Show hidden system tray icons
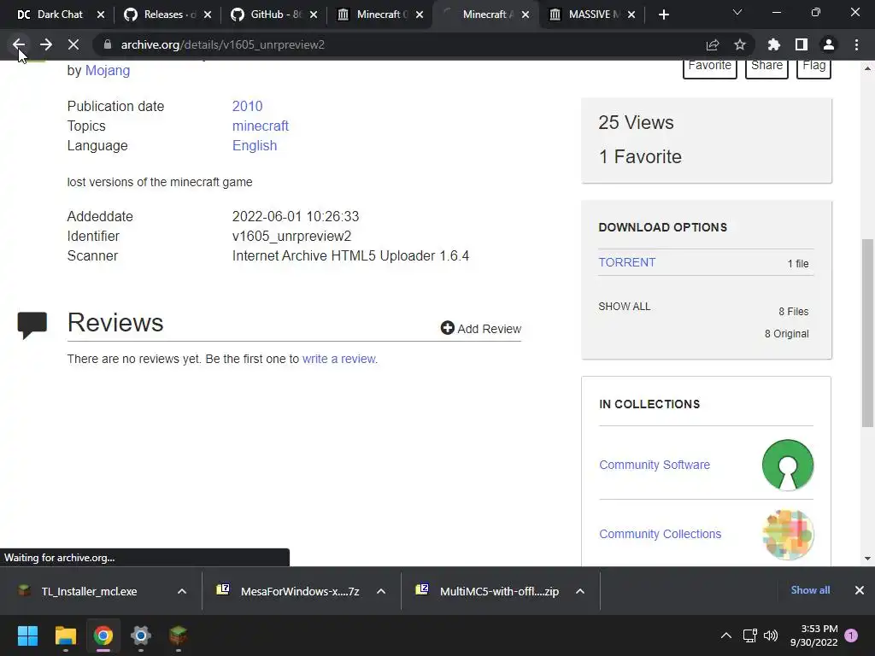The image size is (875, 656). [726, 635]
